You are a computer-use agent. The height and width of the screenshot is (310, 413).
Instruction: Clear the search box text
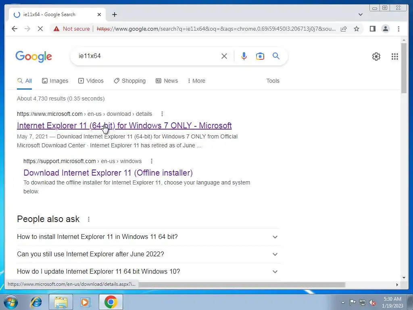(224, 56)
